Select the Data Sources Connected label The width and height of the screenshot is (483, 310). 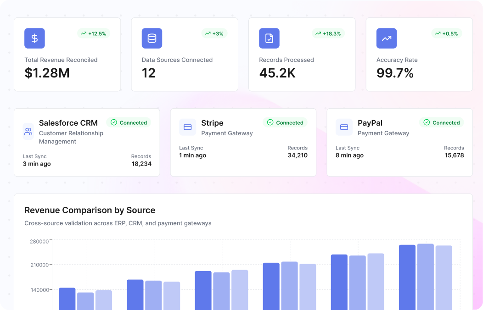tap(177, 60)
